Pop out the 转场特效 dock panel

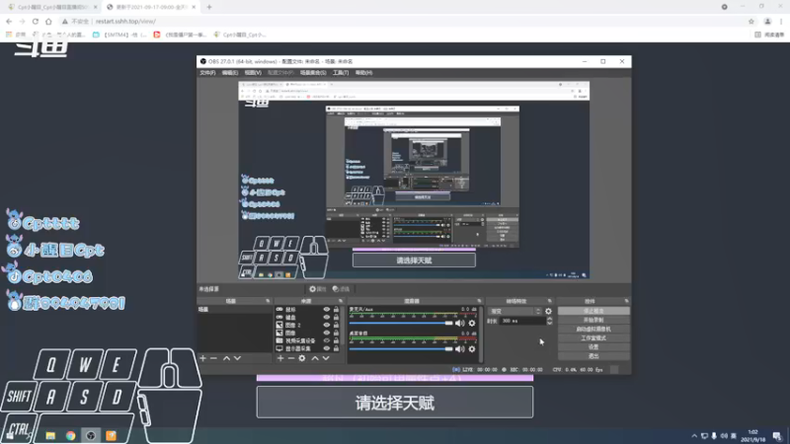coord(550,301)
